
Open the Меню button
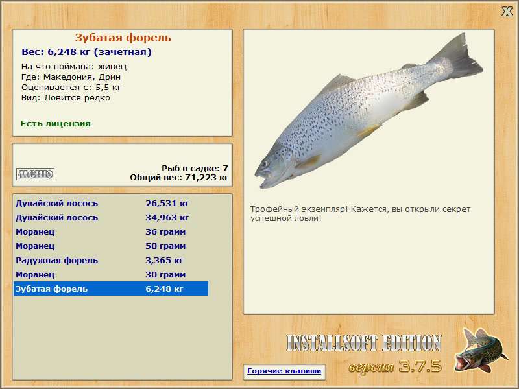click(x=36, y=174)
